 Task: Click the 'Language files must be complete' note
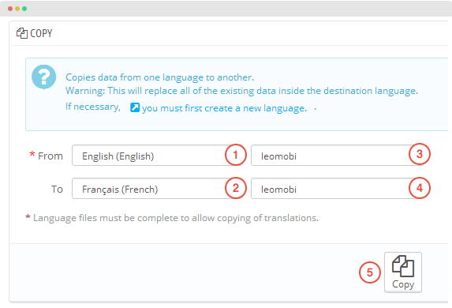176,218
